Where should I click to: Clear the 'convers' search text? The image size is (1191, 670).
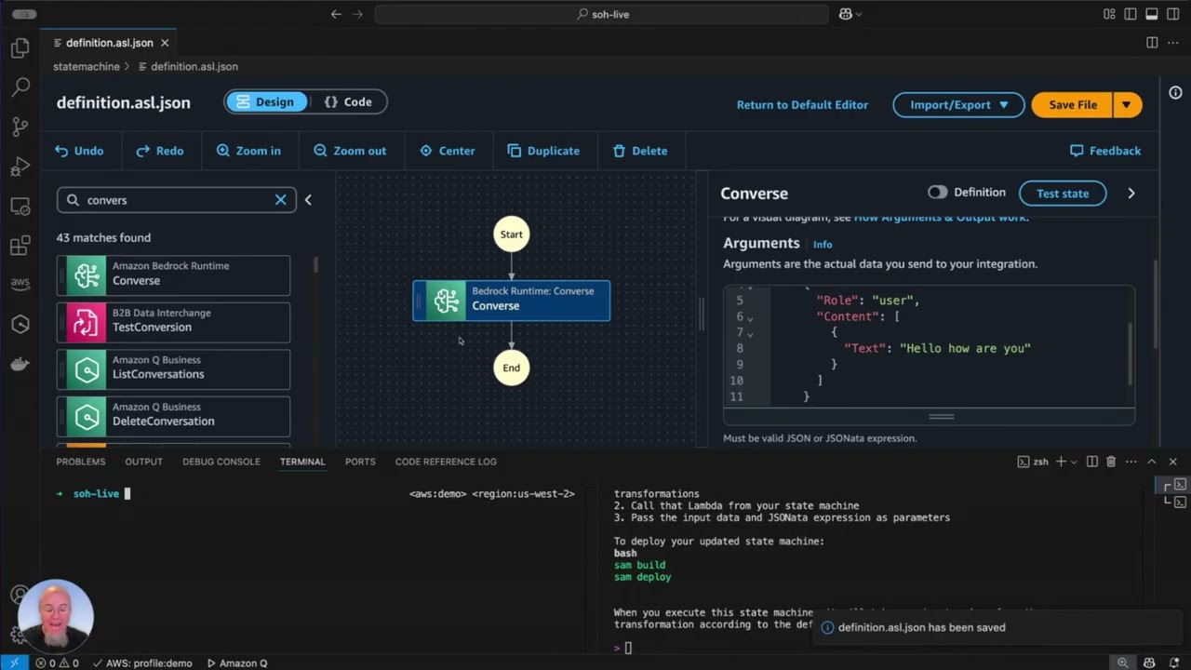pos(280,200)
